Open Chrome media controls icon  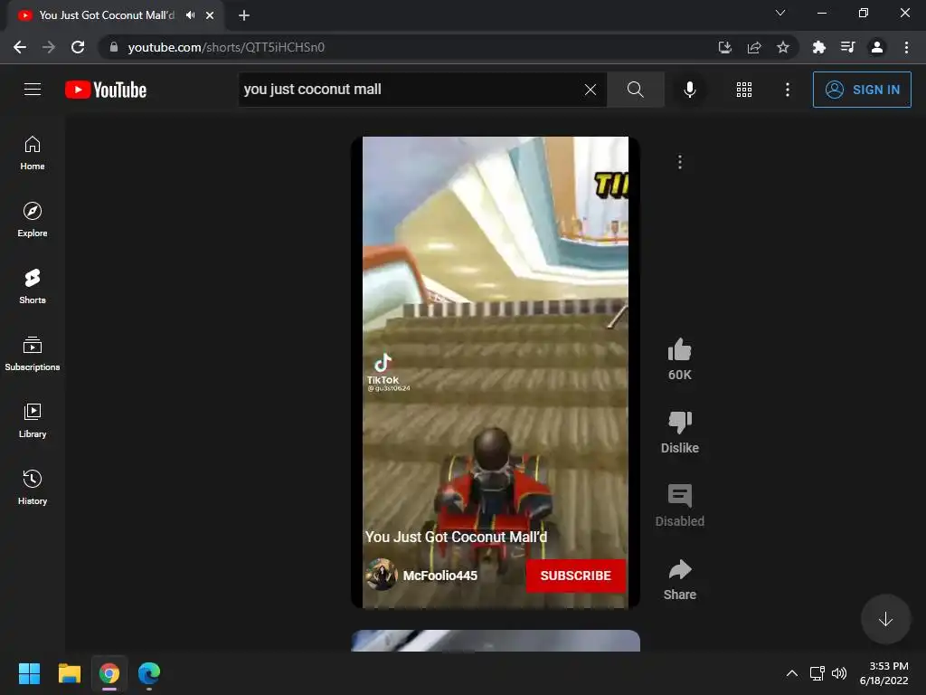(847, 47)
